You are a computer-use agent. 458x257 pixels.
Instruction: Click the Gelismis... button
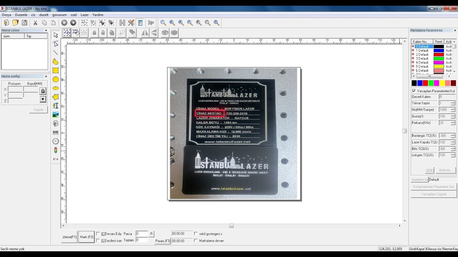(445, 170)
